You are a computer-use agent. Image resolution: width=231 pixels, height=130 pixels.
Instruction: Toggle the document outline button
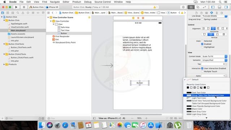(95, 118)
